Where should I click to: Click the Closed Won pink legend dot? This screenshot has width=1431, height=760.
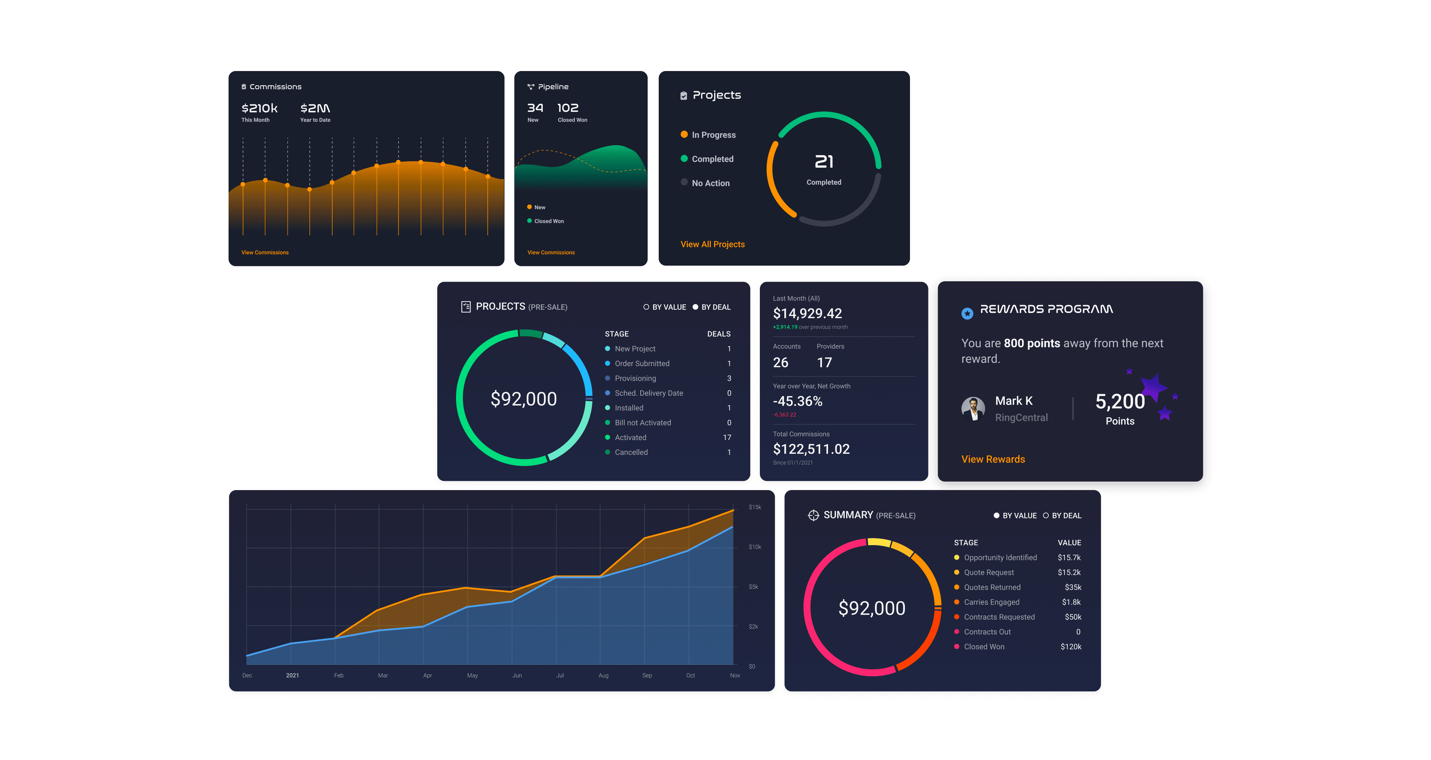coord(956,647)
